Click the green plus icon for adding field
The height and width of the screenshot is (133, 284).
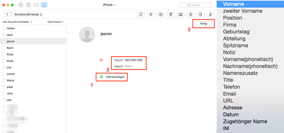[x=101, y=77]
